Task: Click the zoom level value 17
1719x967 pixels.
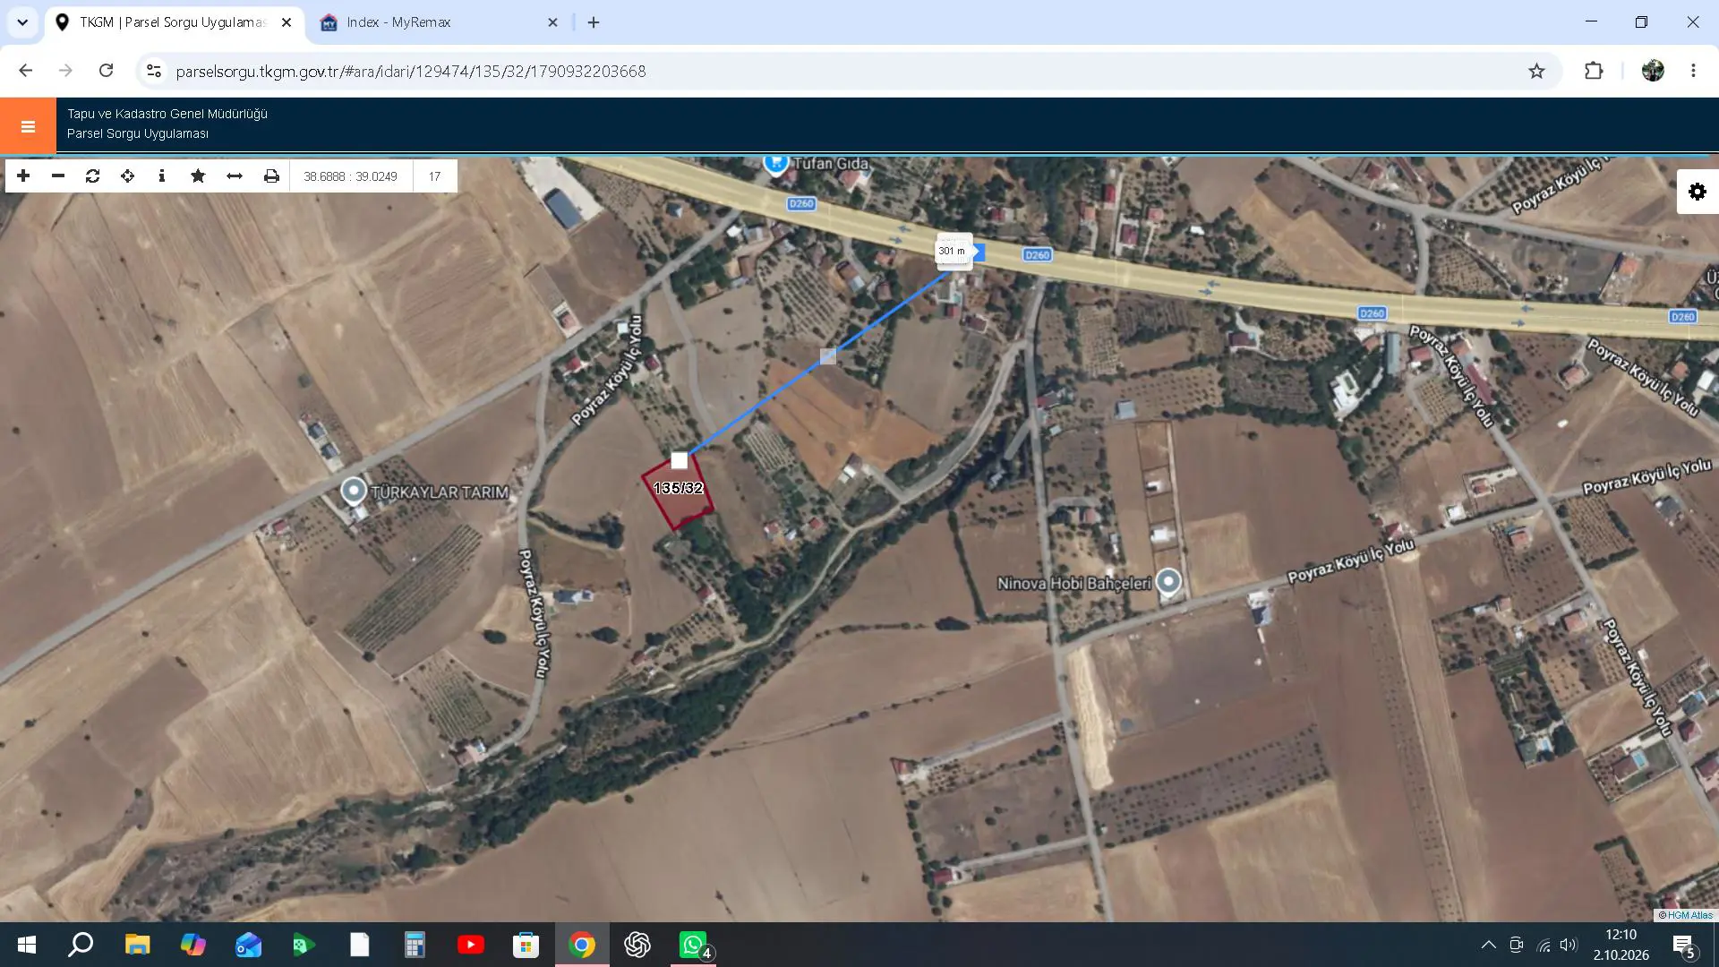Action: (x=434, y=176)
